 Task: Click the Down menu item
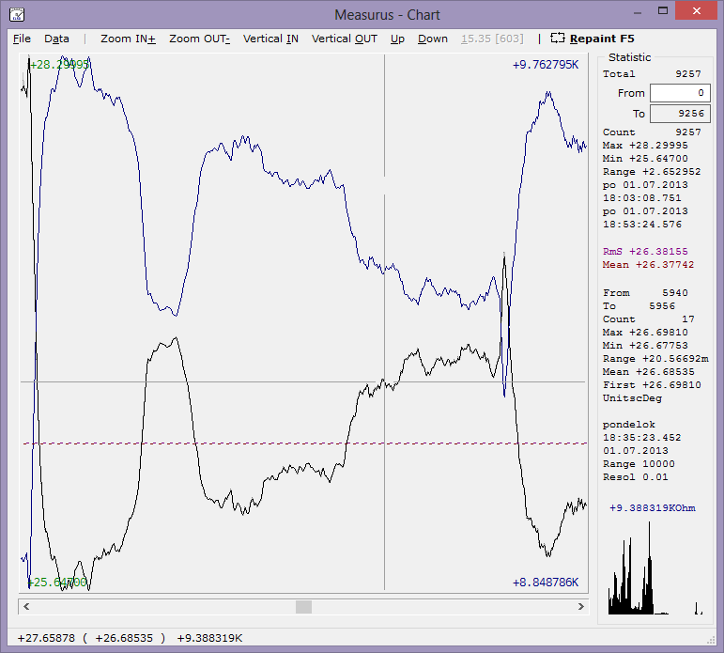coord(433,39)
